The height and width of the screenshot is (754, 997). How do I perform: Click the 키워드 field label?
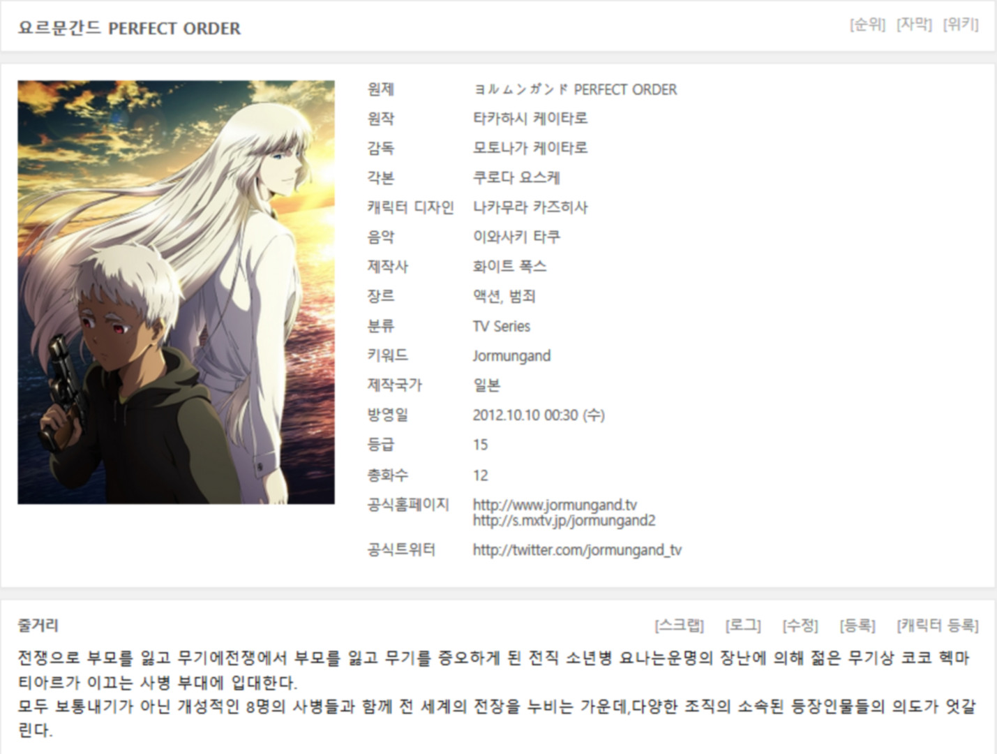click(388, 355)
